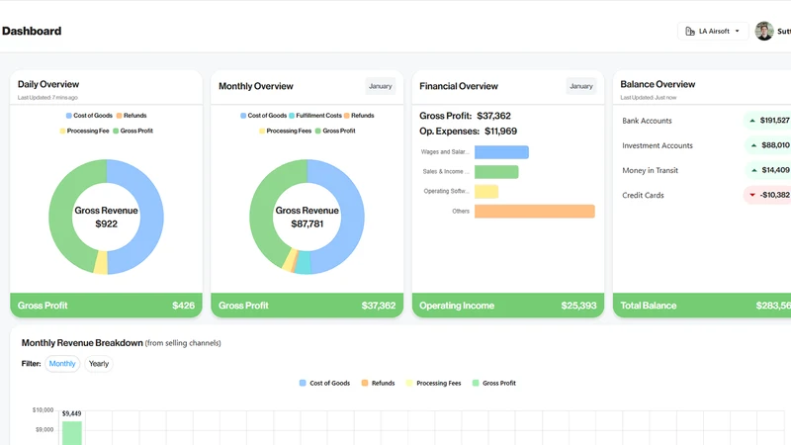Open the January selector in Financial Overview
Image resolution: width=791 pixels, height=445 pixels.
[x=581, y=86]
